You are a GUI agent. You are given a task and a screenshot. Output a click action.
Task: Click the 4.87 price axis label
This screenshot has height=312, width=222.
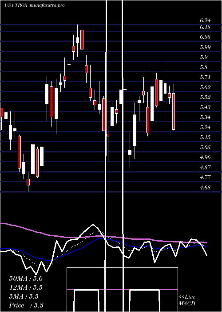(x=205, y=167)
